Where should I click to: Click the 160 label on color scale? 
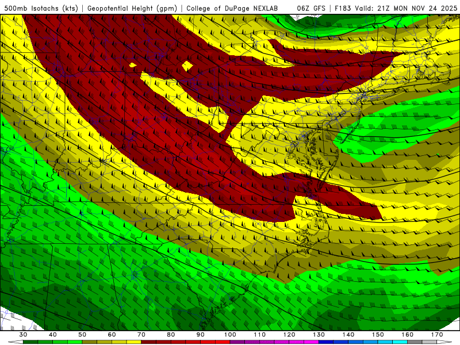[408, 335]
